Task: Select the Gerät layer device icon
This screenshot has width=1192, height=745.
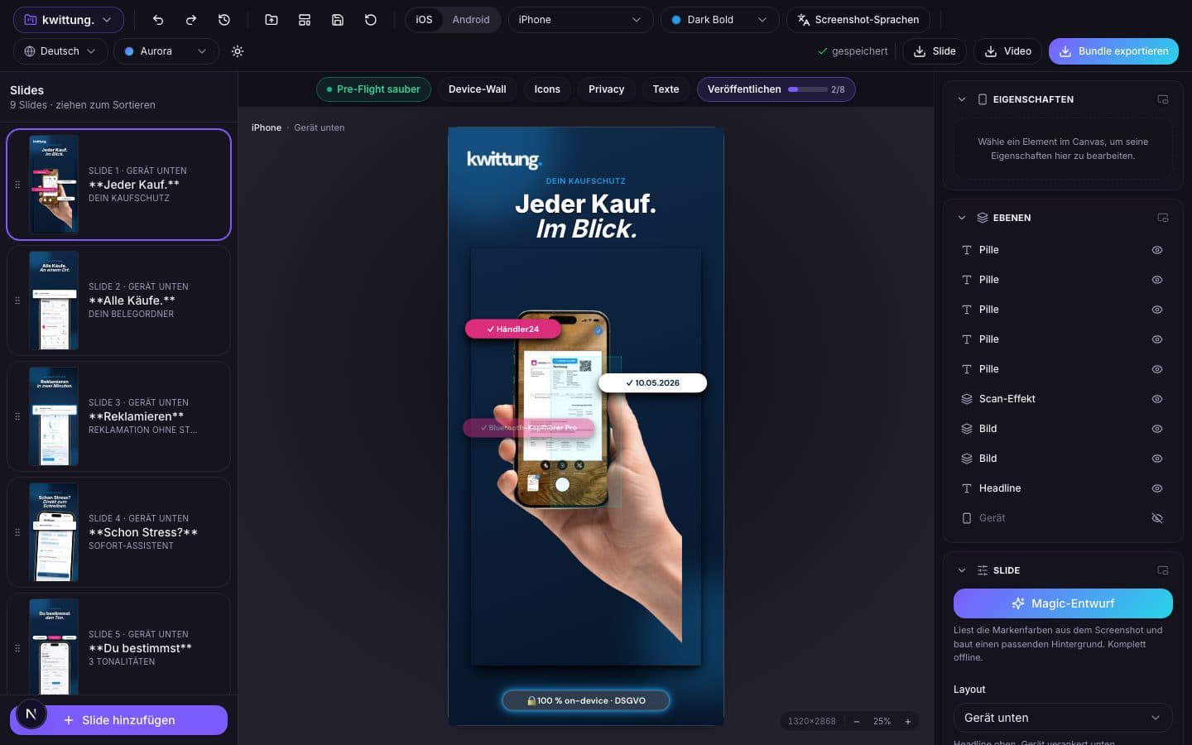Action: (967, 518)
